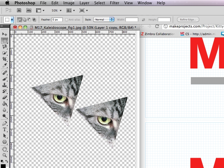The width and height of the screenshot is (224, 168).
Task: Select the Pen tool
Action: 5,123
